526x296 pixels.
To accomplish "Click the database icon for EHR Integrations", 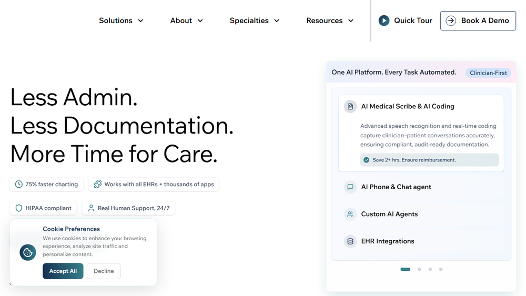I will [x=350, y=241].
